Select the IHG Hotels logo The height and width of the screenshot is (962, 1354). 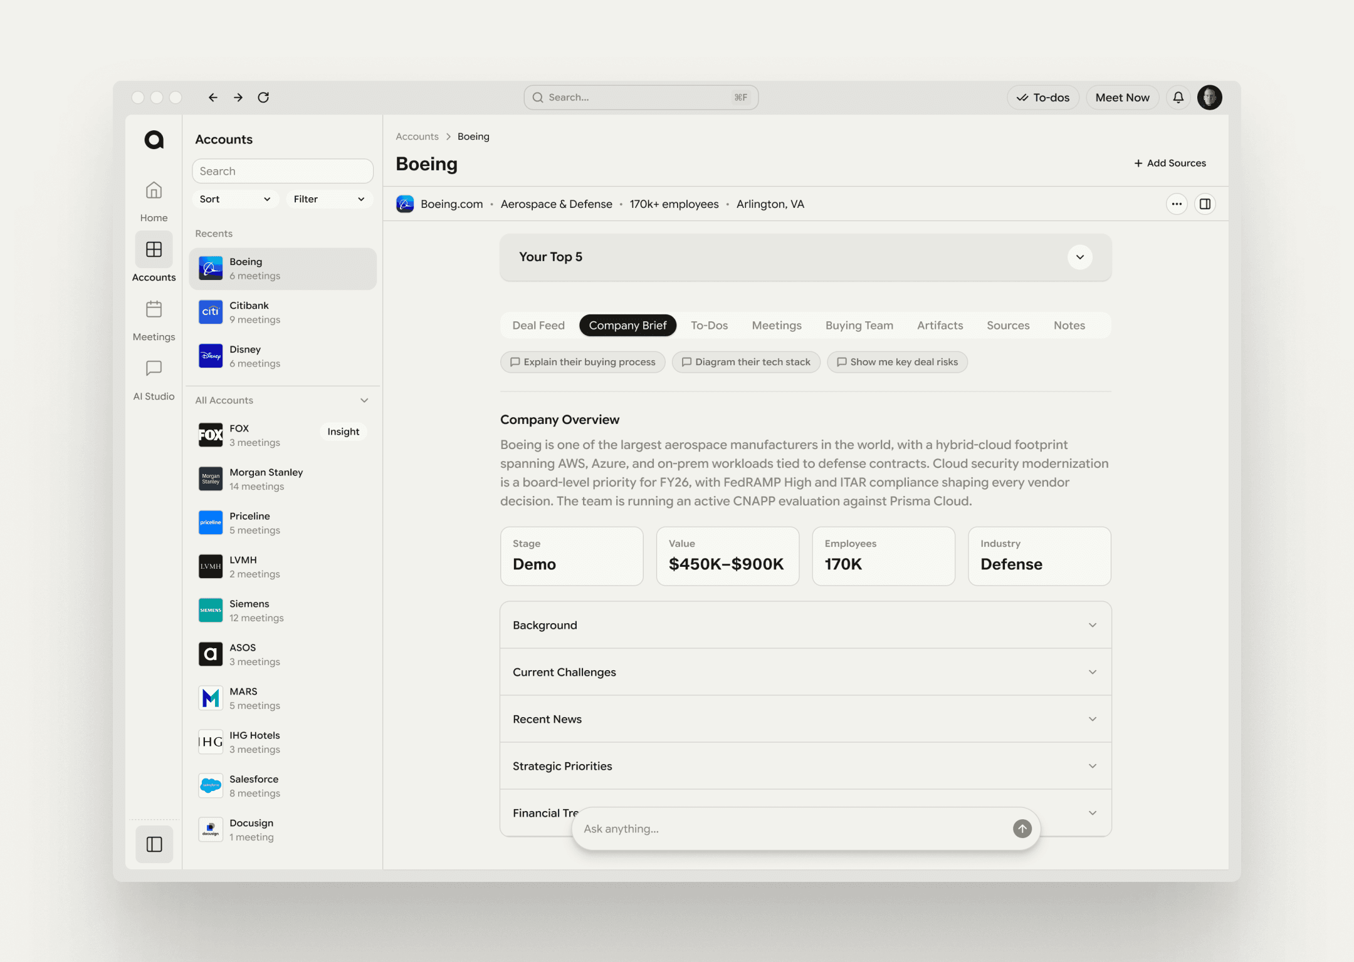coord(211,742)
